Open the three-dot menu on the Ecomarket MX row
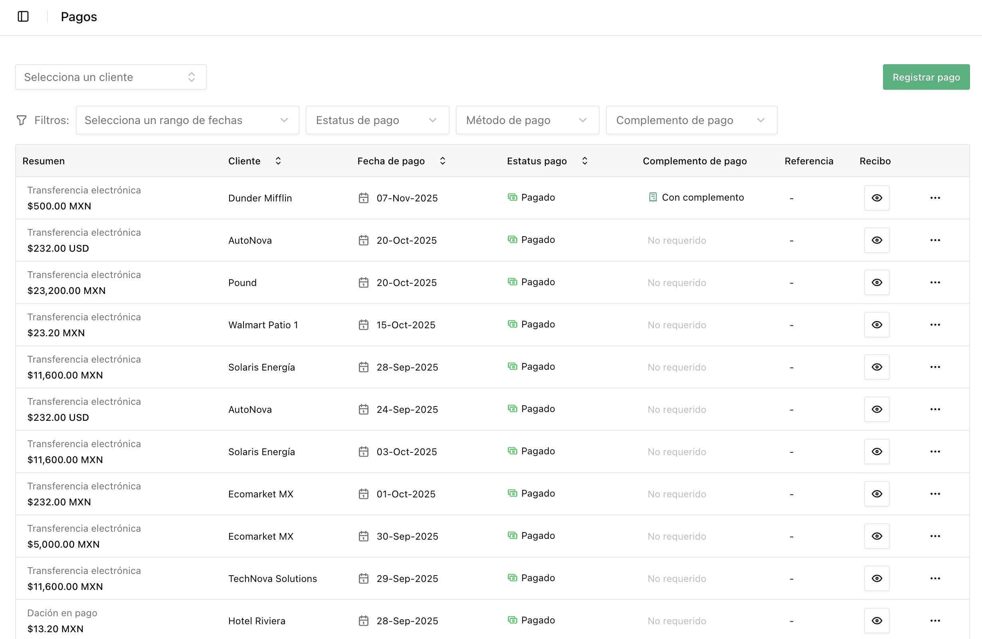Viewport: 982px width, 639px height. coord(935,494)
